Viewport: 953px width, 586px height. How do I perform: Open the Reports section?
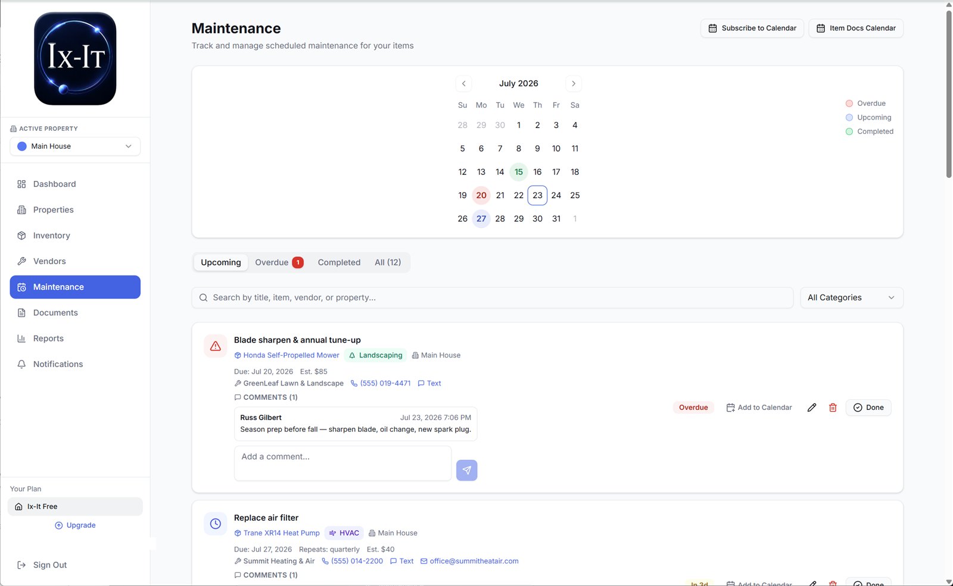(75, 338)
